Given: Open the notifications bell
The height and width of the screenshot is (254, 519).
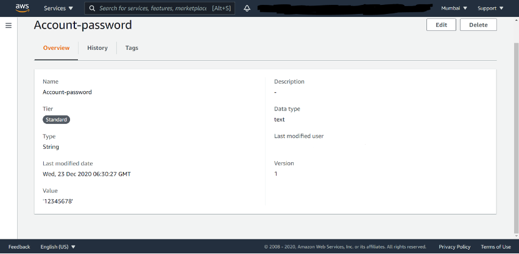Looking at the screenshot, I should 247,9.
